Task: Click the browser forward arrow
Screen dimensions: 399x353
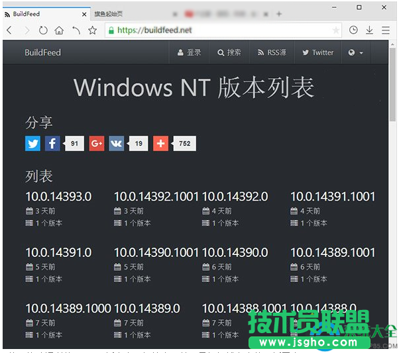Action: pyautogui.click(x=27, y=30)
